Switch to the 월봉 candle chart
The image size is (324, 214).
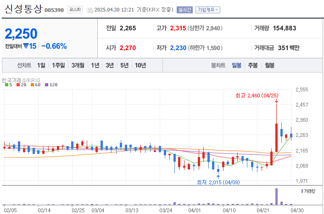[x=270, y=66]
